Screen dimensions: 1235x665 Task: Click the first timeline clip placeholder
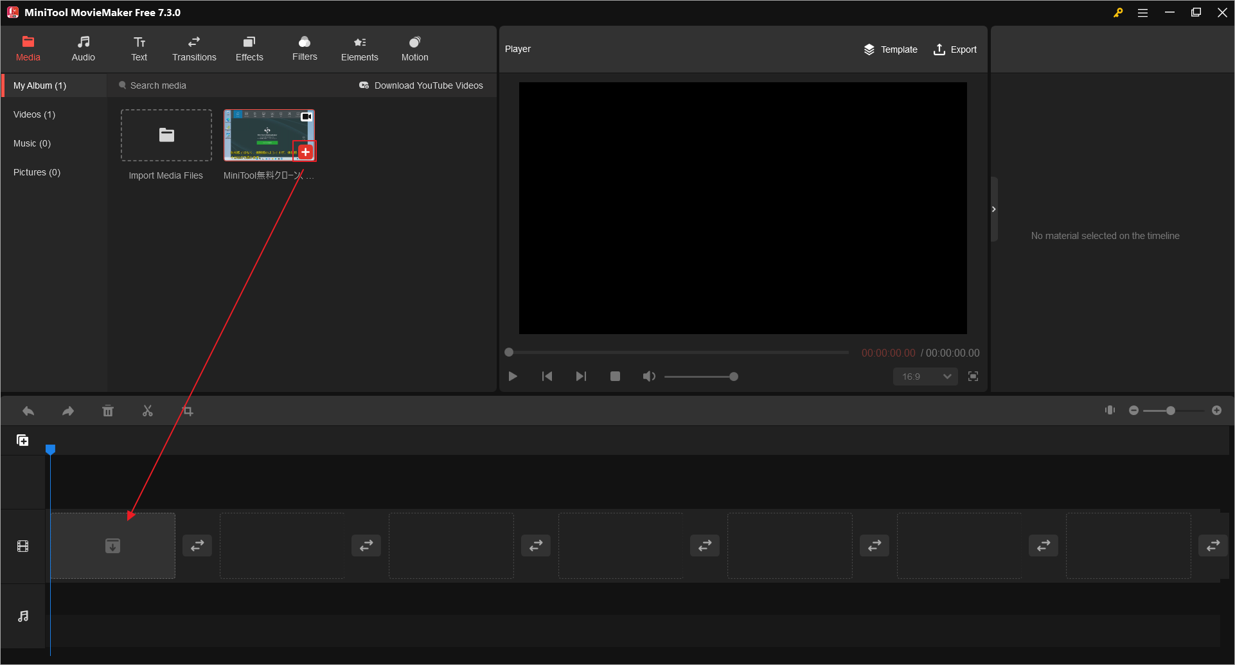point(113,545)
